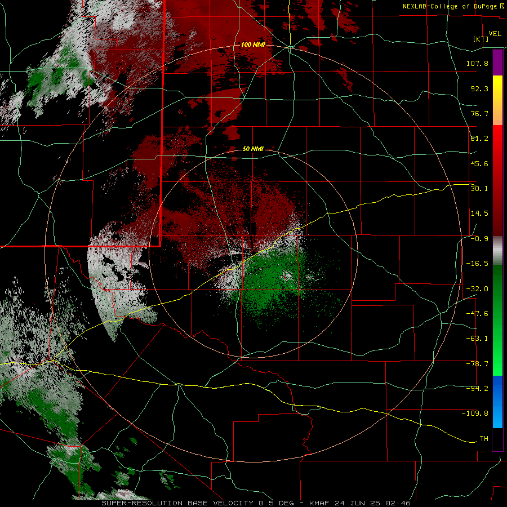The width and height of the screenshot is (507, 507).
Task: Select the gray zero-velocity color bar segment
Action: (x=497, y=251)
